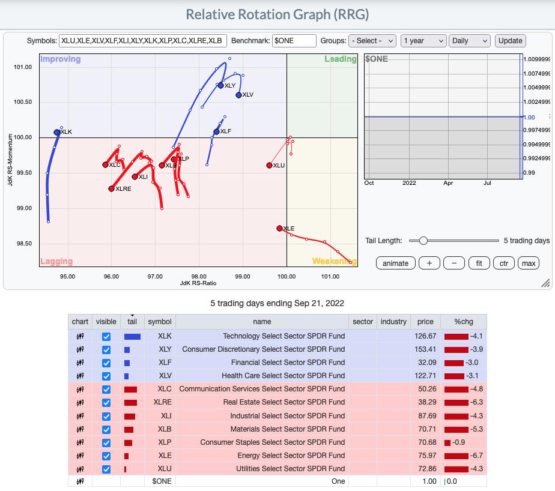Click the XLRE data point on graph
The width and height of the screenshot is (555, 491).
pos(111,188)
